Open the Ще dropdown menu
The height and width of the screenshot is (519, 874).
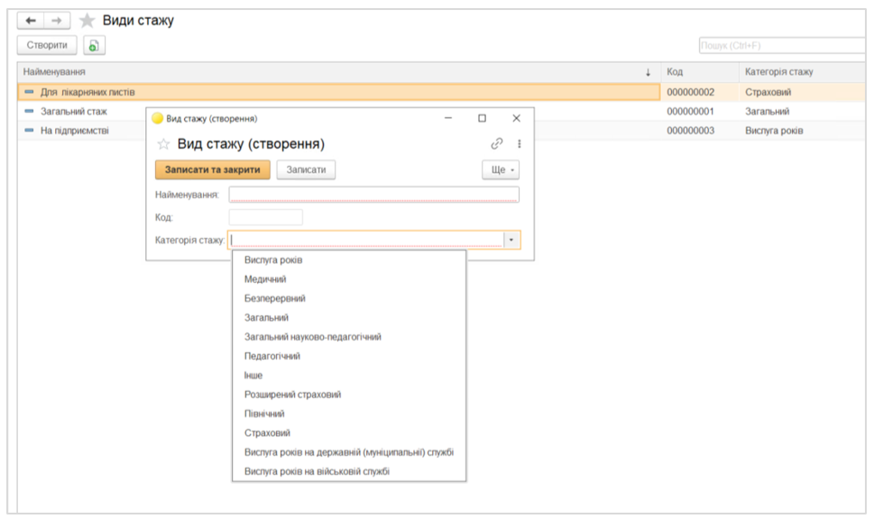500,170
